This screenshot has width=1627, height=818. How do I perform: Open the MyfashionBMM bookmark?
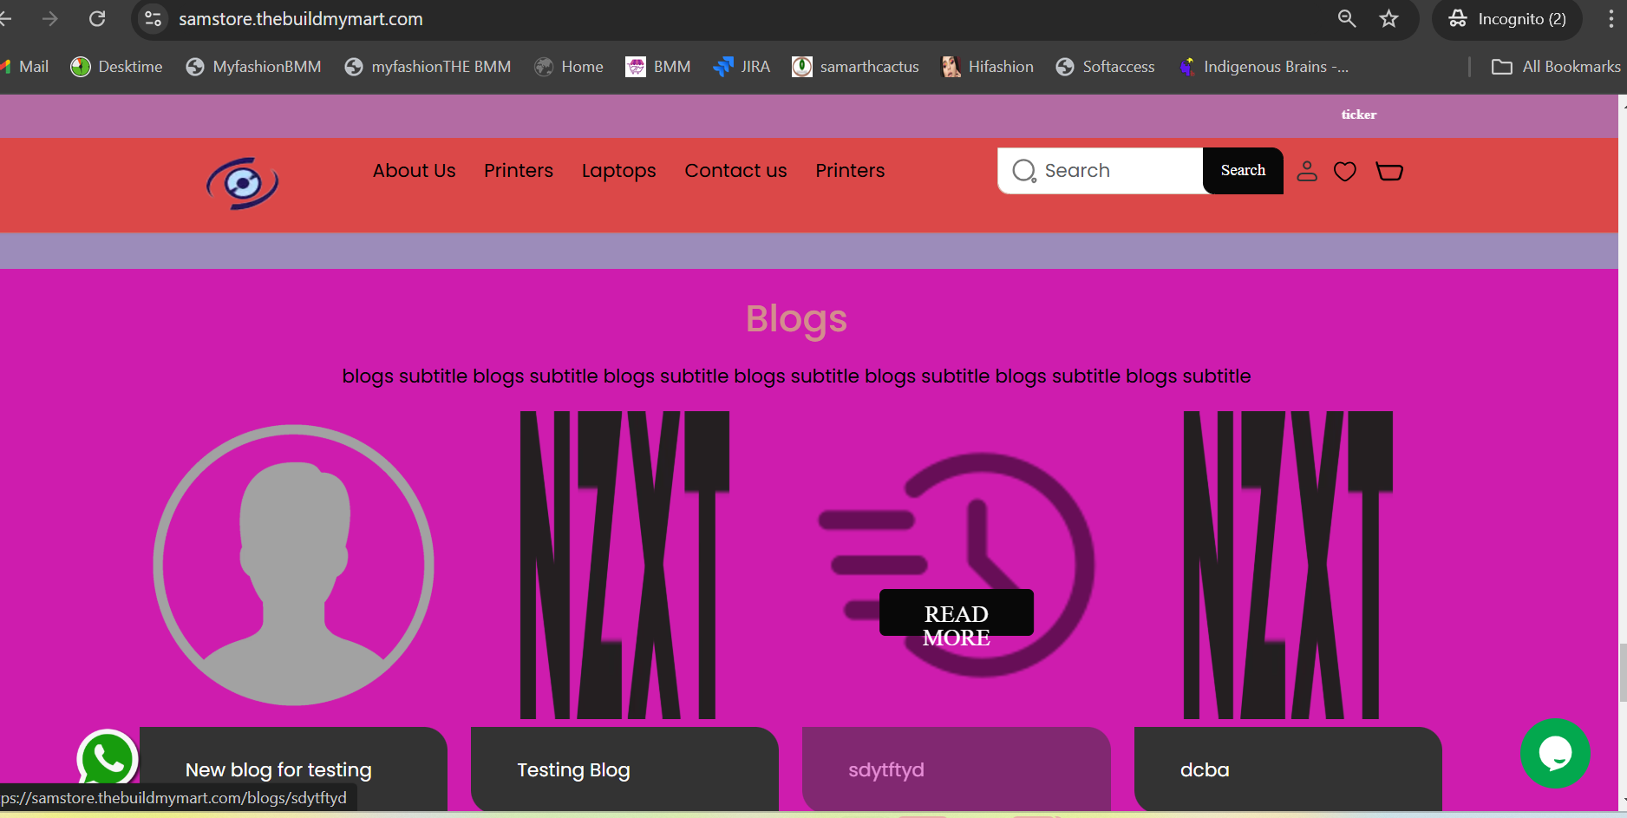pyautogui.click(x=253, y=67)
